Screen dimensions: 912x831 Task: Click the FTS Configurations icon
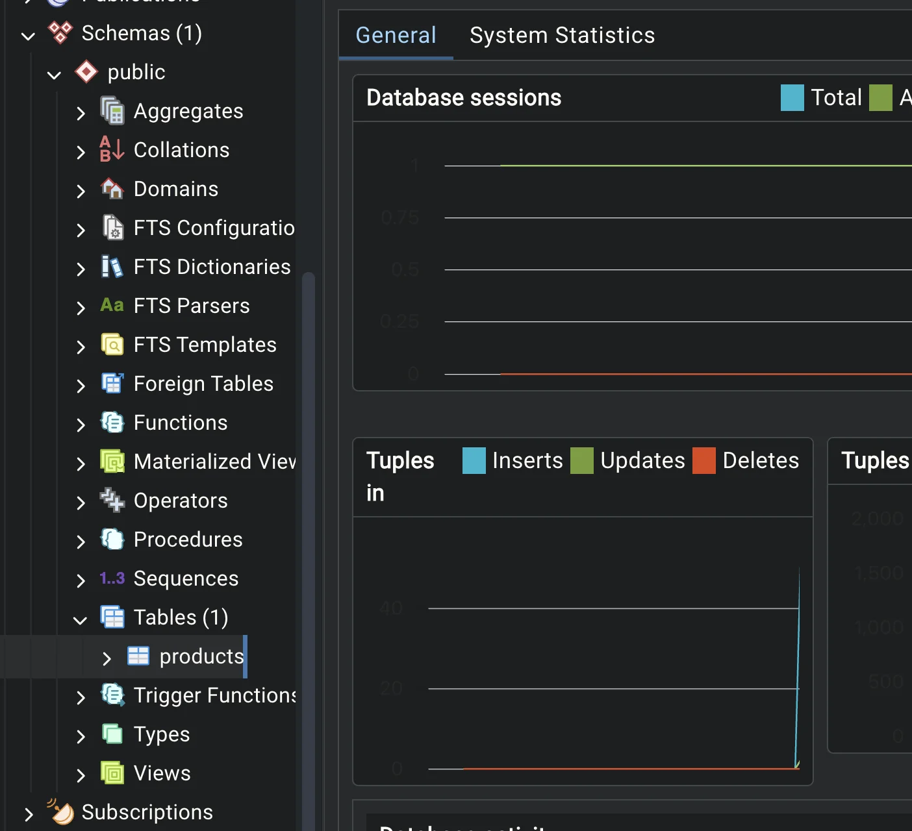click(x=113, y=227)
